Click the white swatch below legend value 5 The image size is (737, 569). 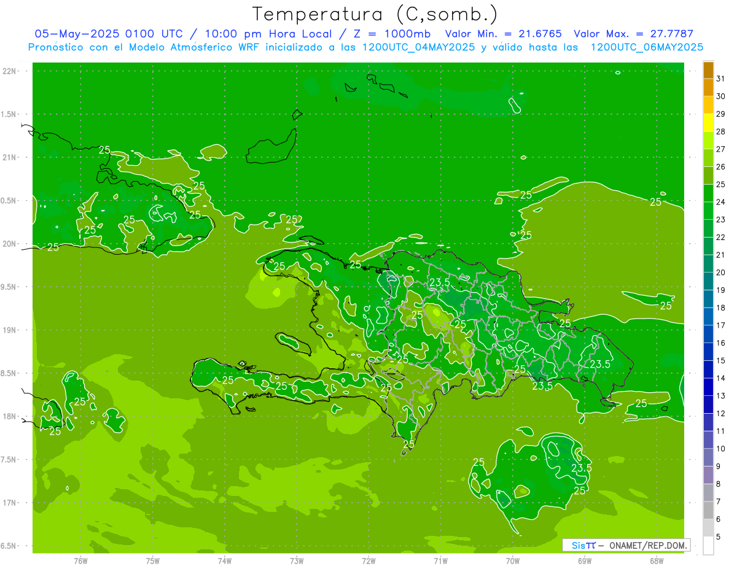coord(708,545)
